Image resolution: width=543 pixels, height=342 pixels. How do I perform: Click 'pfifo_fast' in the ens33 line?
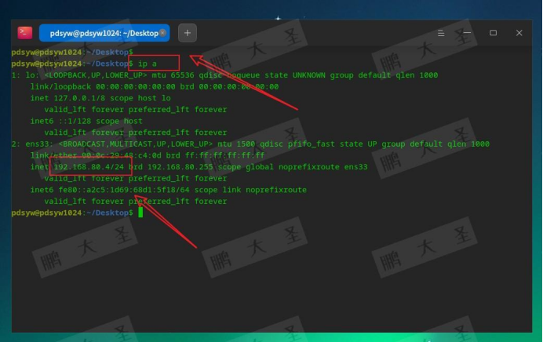(x=312, y=144)
